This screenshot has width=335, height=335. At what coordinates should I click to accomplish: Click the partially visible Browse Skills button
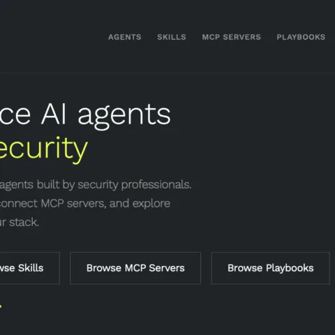coord(29,268)
